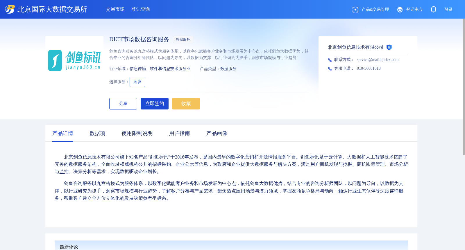
Task: Click the enterprise verified shield badge
Action: coord(389,47)
